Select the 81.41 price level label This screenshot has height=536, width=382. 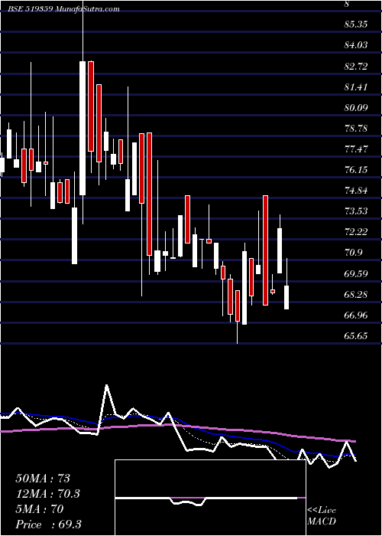pyautogui.click(x=356, y=87)
